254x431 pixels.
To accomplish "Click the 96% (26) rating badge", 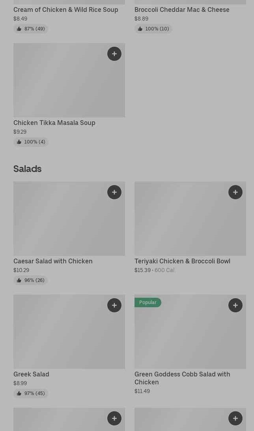I will 31,280.
